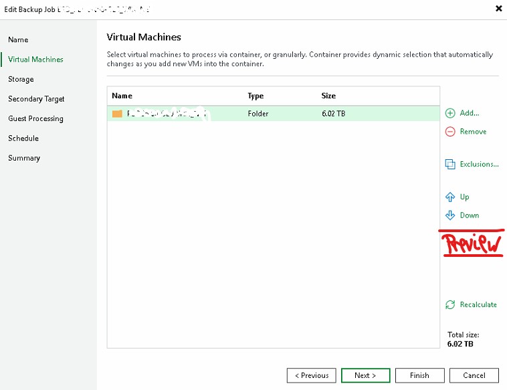Click the Finish button
Viewport: 507px width, 390px height.
click(x=419, y=375)
